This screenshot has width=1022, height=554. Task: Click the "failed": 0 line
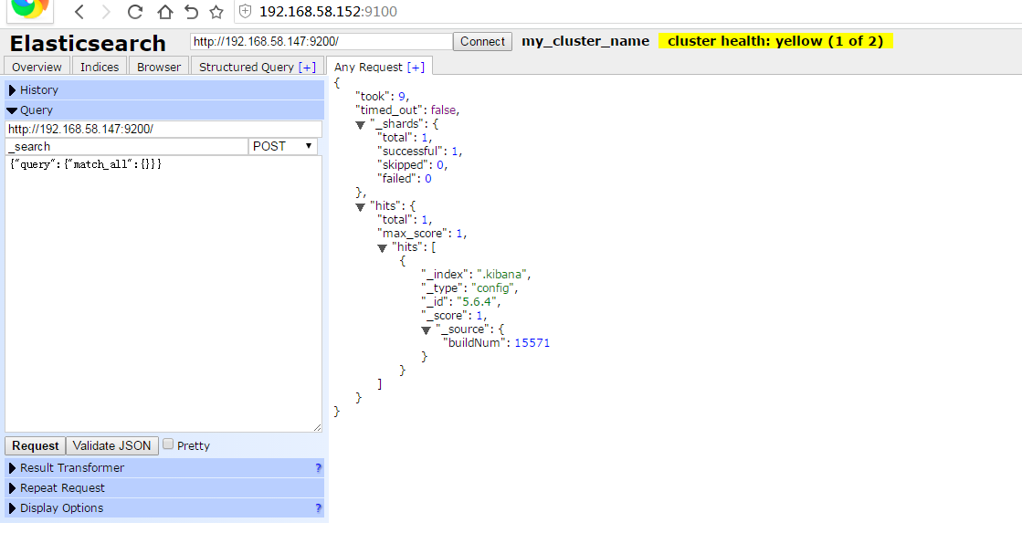point(404,178)
